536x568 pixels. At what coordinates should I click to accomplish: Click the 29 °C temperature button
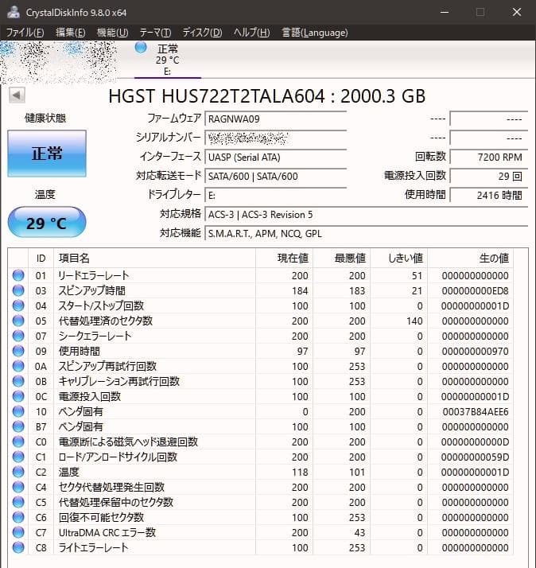47,223
